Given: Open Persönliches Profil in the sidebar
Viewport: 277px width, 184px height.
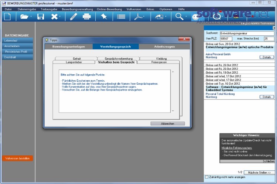Looking at the screenshot, I should tap(17, 52).
